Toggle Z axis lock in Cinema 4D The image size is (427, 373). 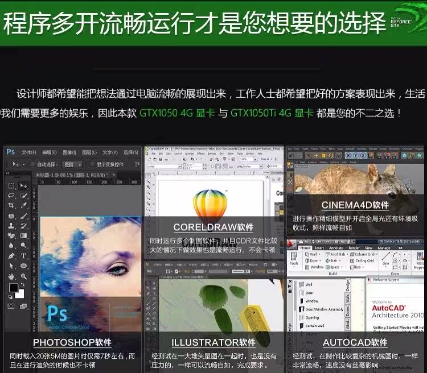coord(363,156)
